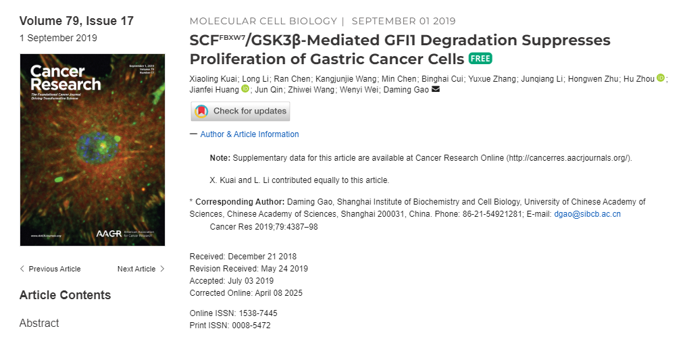The image size is (689, 337).
Task: Go to the Next Article
Action: coord(141,269)
